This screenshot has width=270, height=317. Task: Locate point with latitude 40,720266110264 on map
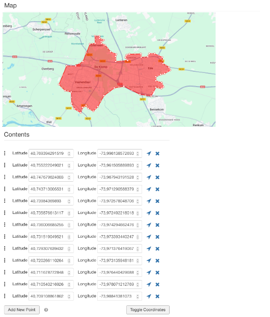[149, 260]
